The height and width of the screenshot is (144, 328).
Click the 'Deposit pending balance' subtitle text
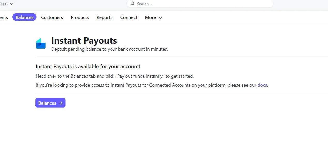tap(109, 49)
